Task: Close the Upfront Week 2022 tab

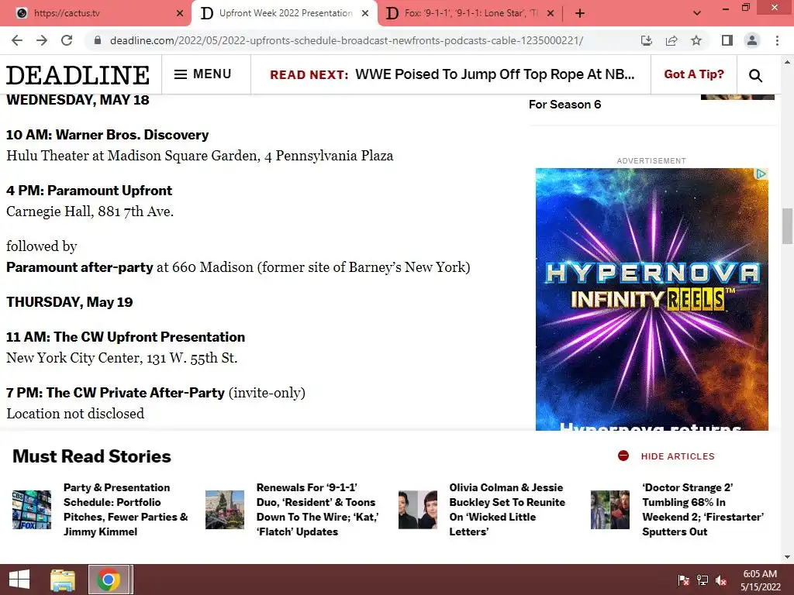Action: 365,13
